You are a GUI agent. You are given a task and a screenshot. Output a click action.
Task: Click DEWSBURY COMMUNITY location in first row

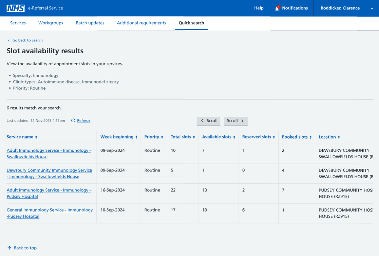click(346, 154)
